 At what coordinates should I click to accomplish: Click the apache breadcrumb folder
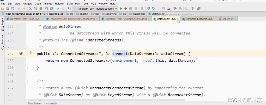tap(82, 14)
